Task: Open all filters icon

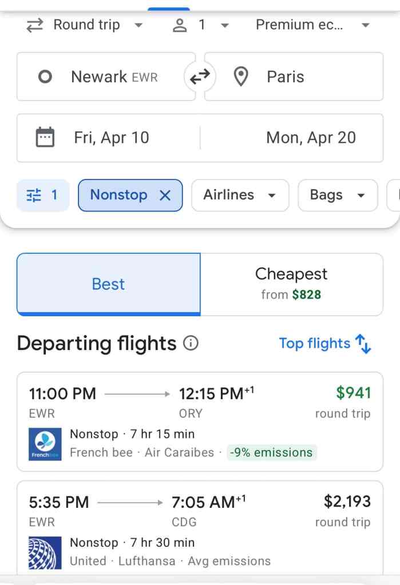Action: pyautogui.click(x=42, y=195)
